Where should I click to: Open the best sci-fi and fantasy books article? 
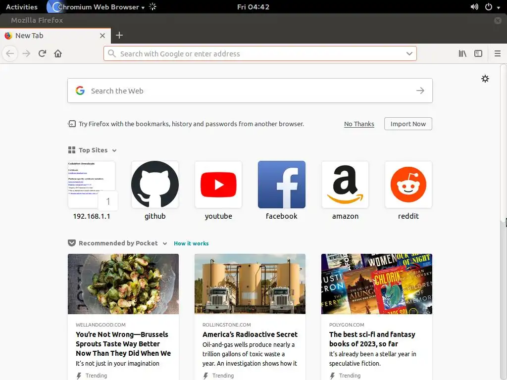click(x=372, y=339)
